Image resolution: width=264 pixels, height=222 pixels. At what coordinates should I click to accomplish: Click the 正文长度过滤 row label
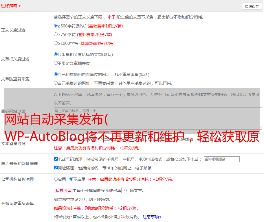coord(13,30)
